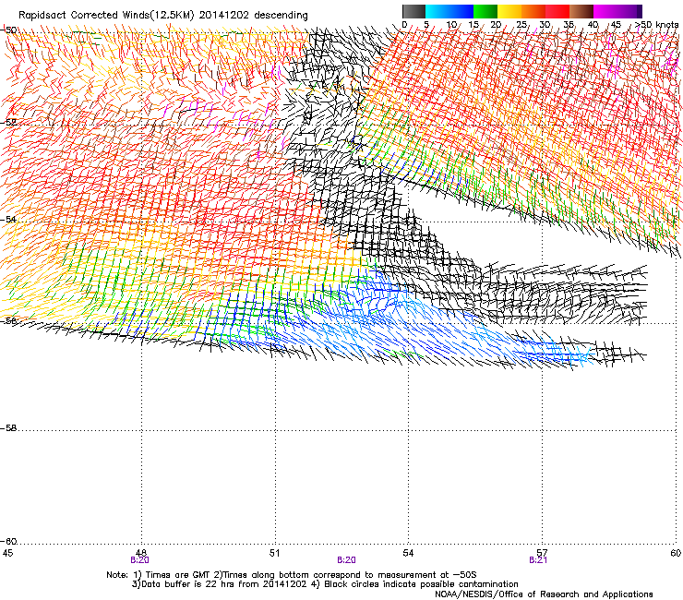Screen dimensions: 683x600
Task: Click the latitude axis label '-54'
Action: pyautogui.click(x=8, y=219)
